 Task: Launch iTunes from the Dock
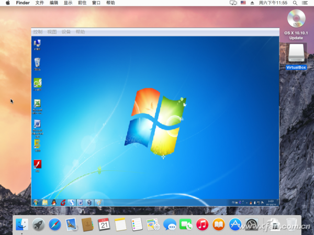pos(202,224)
